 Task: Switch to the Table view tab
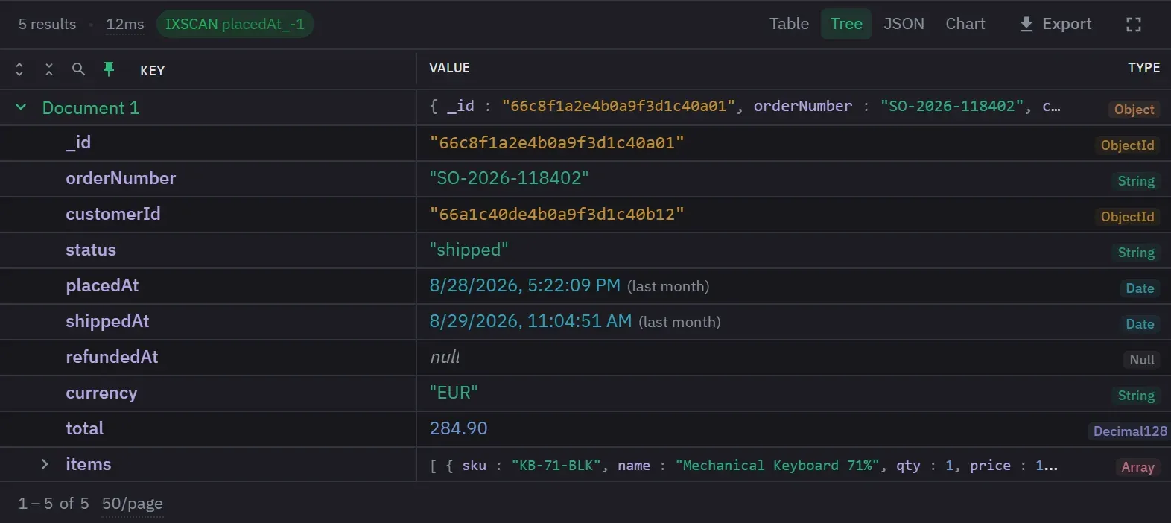[789, 24]
